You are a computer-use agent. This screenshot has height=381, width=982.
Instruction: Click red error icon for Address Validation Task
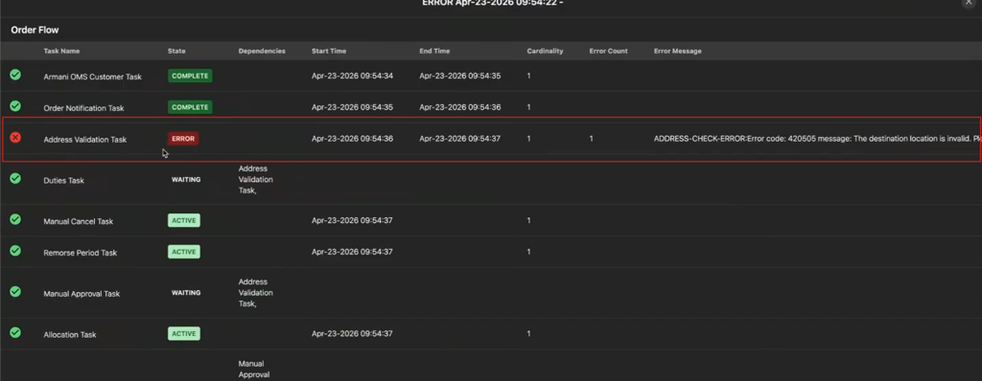[x=15, y=137]
